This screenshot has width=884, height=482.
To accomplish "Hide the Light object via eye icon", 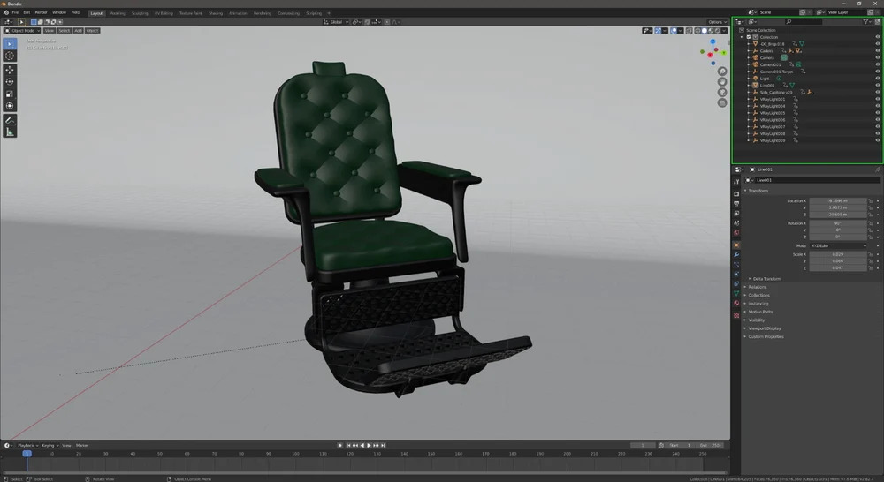I will 877,79.
